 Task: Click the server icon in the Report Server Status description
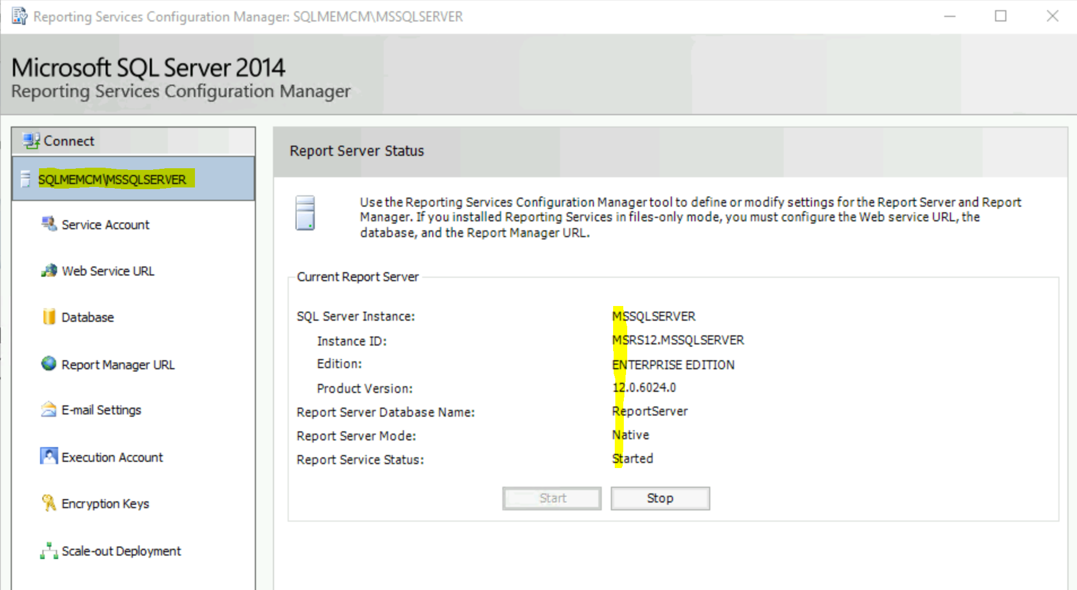click(x=305, y=213)
